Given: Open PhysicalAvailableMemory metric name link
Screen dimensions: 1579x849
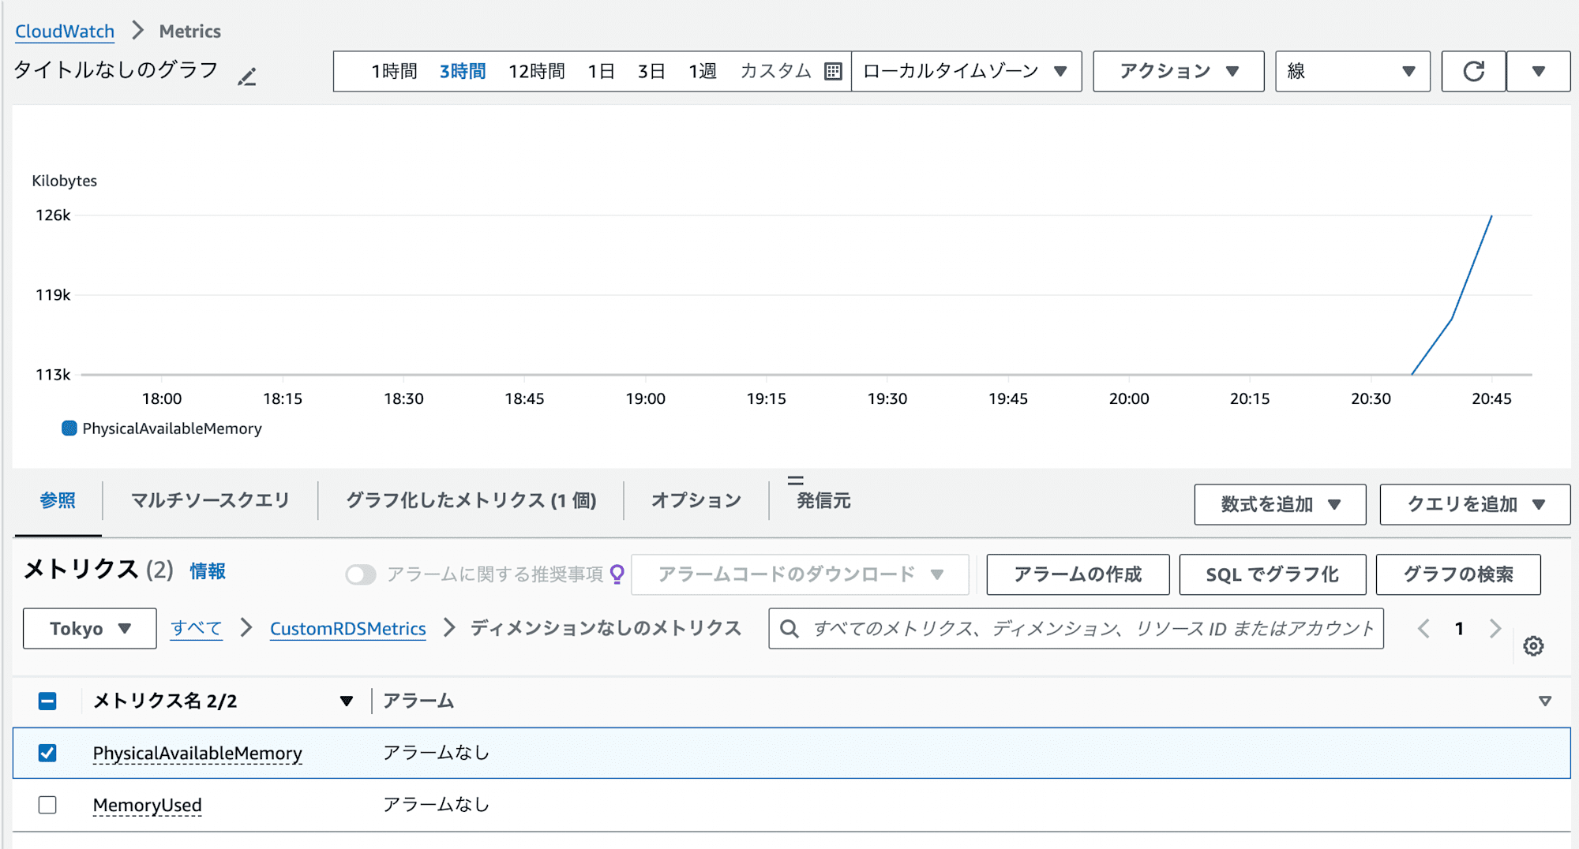Looking at the screenshot, I should coord(197,753).
